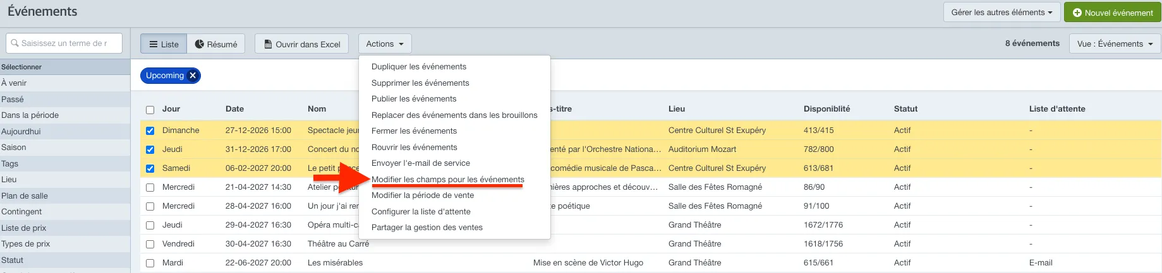
Task: Uncheck the Jeudi 31-12-2026 row checkbox
Action: pos(150,150)
